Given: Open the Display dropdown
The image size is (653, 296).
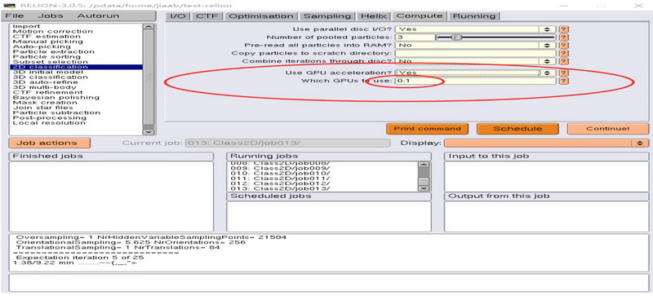Looking at the screenshot, I should (546, 143).
